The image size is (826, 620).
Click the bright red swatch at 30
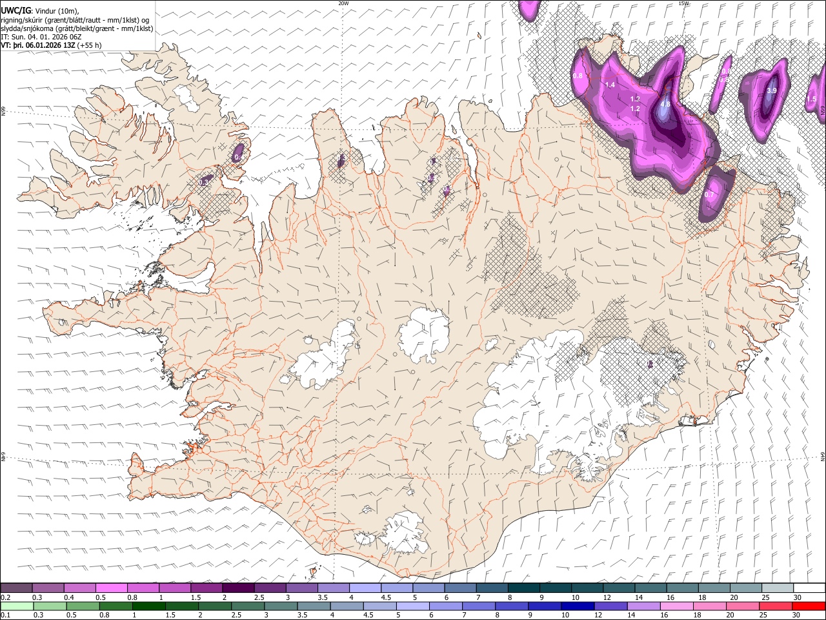809,606
